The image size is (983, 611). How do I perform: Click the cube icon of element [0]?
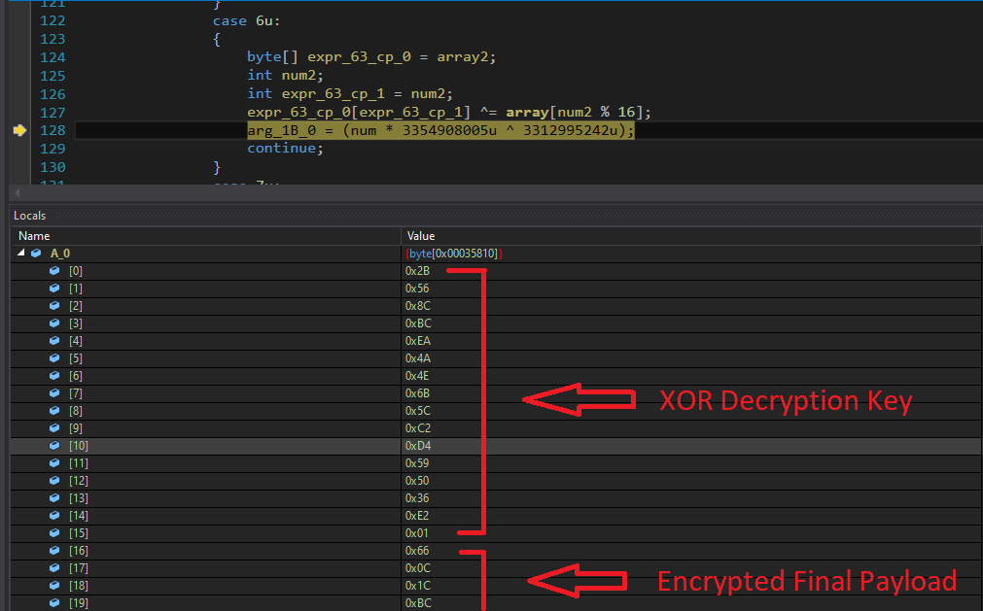(54, 270)
